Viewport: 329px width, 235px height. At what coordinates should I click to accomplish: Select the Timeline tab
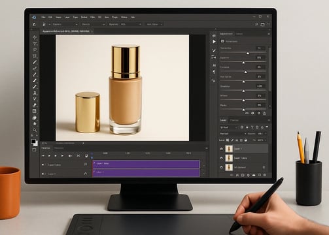[46, 148]
